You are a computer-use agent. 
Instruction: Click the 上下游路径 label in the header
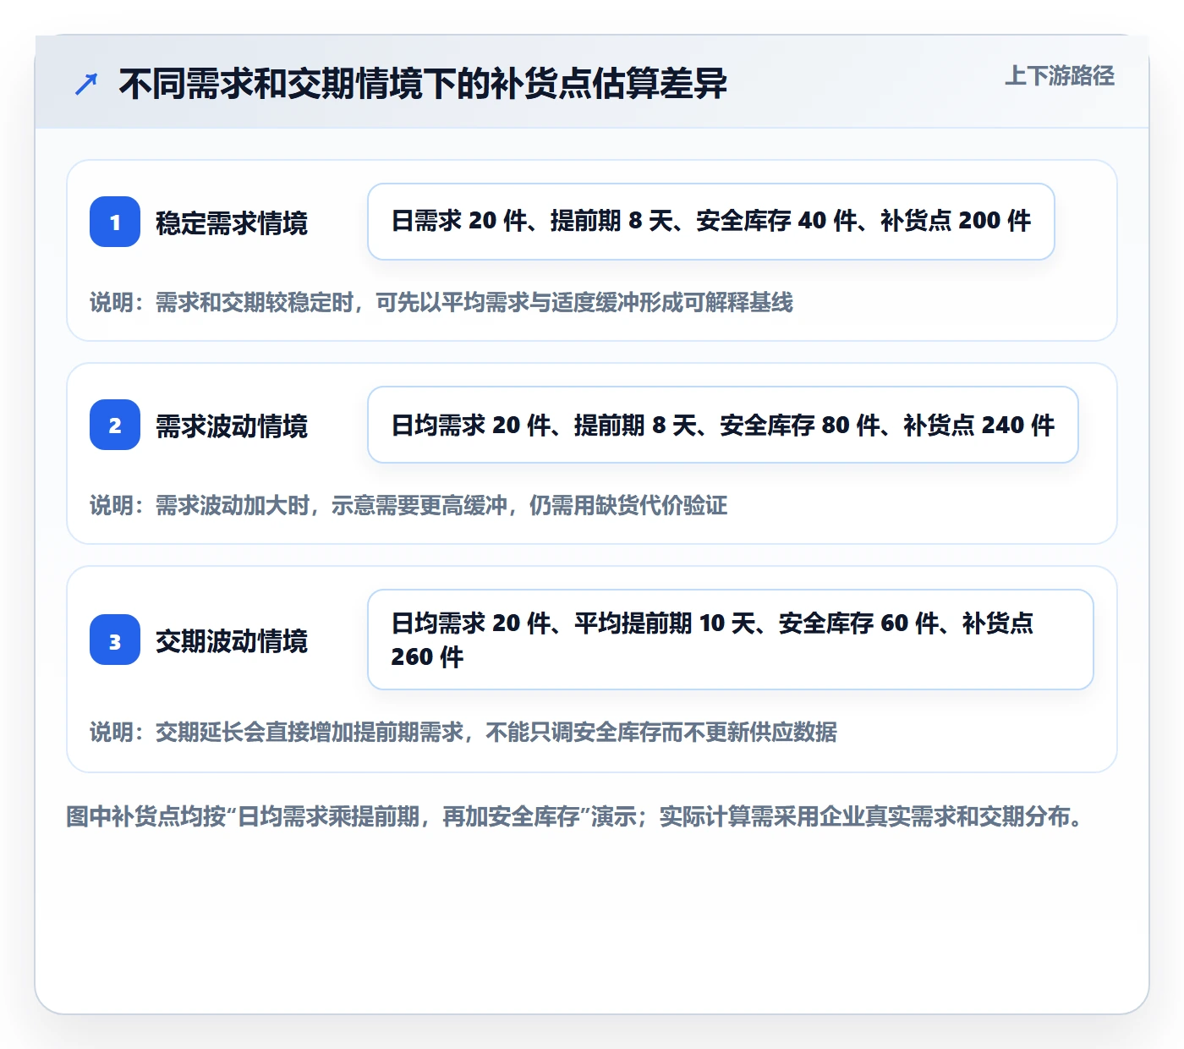click(x=1060, y=76)
